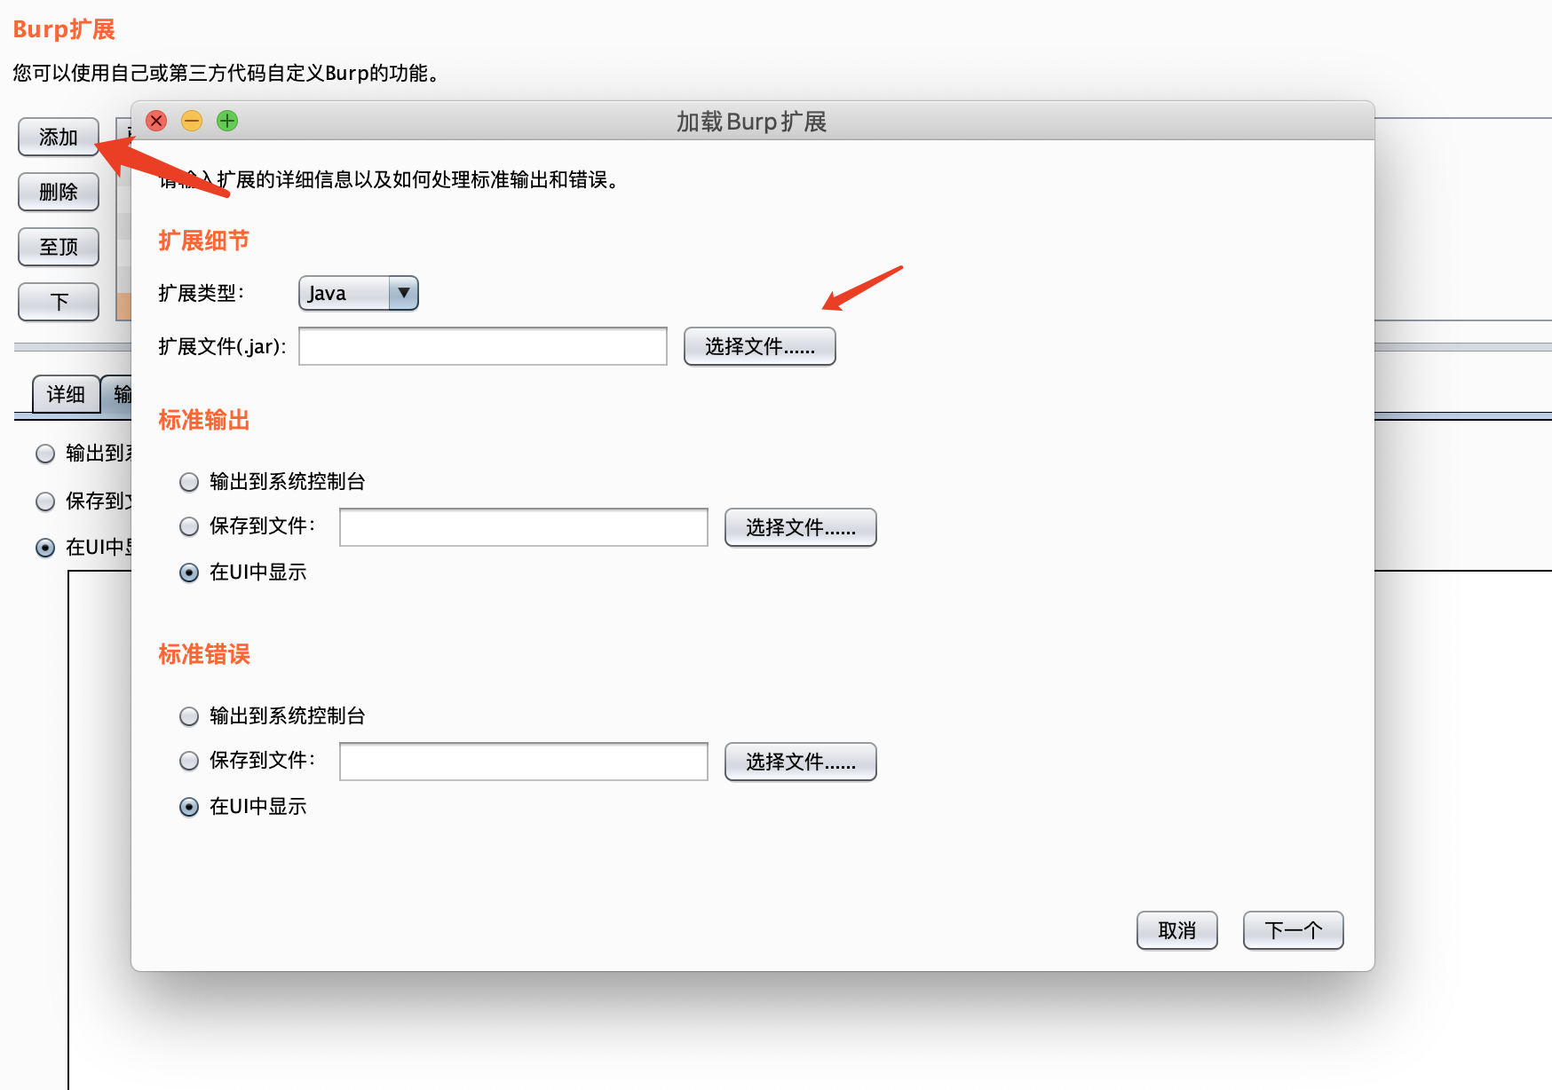Click the 标准输出 save-to-file path field
Image resolution: width=1552 pixels, height=1090 pixels.
[x=524, y=527]
